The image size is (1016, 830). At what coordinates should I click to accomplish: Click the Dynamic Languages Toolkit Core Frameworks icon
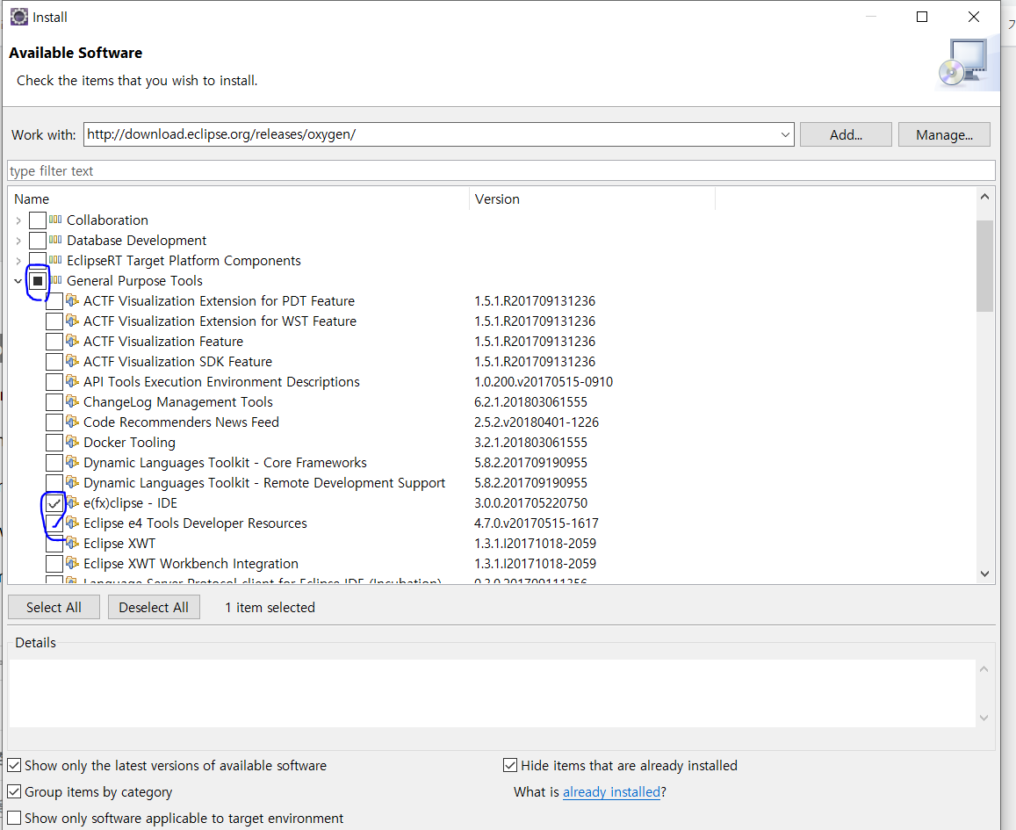click(73, 462)
